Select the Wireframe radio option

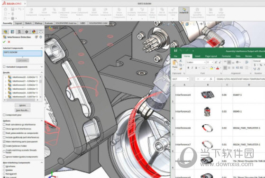[x=4, y=166]
